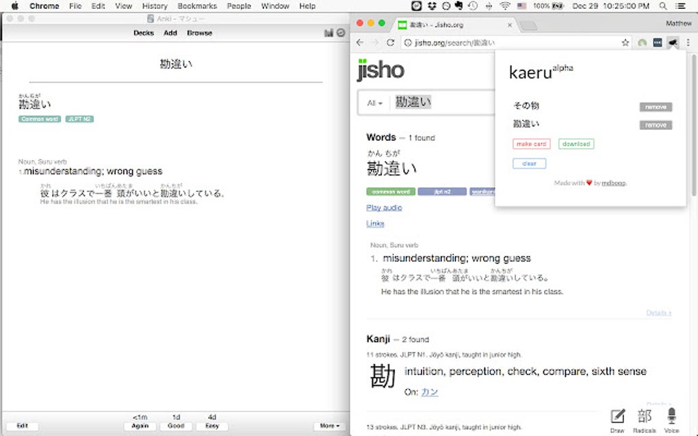
Task: Expand the More options in Anki
Action: coord(328,425)
